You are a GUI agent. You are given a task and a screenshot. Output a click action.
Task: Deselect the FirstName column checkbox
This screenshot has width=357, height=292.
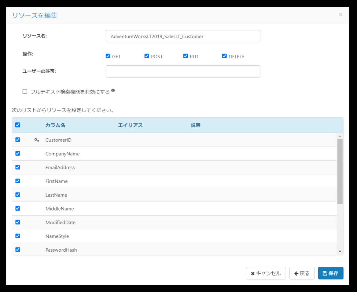[x=18, y=181]
